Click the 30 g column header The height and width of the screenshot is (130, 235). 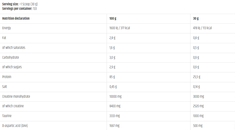(x=196, y=18)
